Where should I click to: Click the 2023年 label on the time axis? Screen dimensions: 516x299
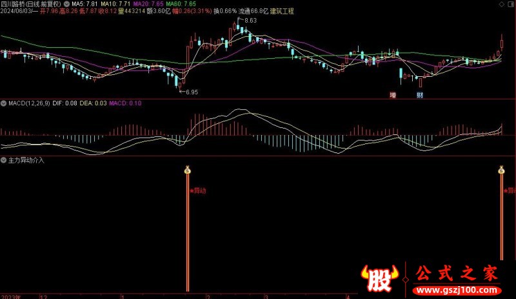click(11, 296)
